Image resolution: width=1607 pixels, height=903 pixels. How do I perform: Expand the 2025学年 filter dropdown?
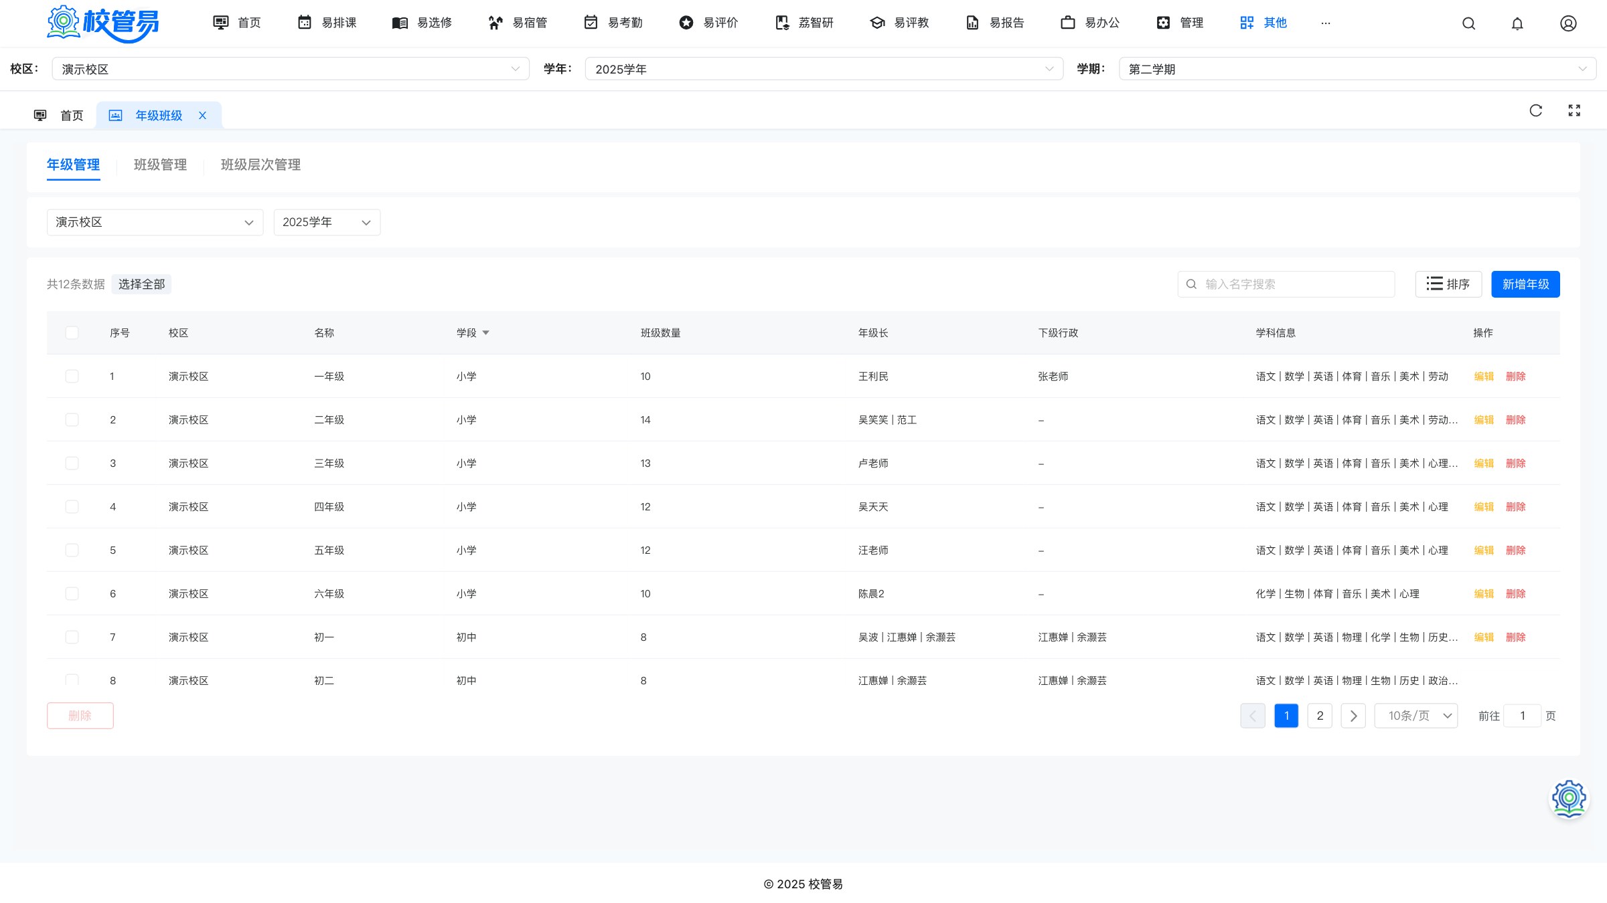click(327, 222)
